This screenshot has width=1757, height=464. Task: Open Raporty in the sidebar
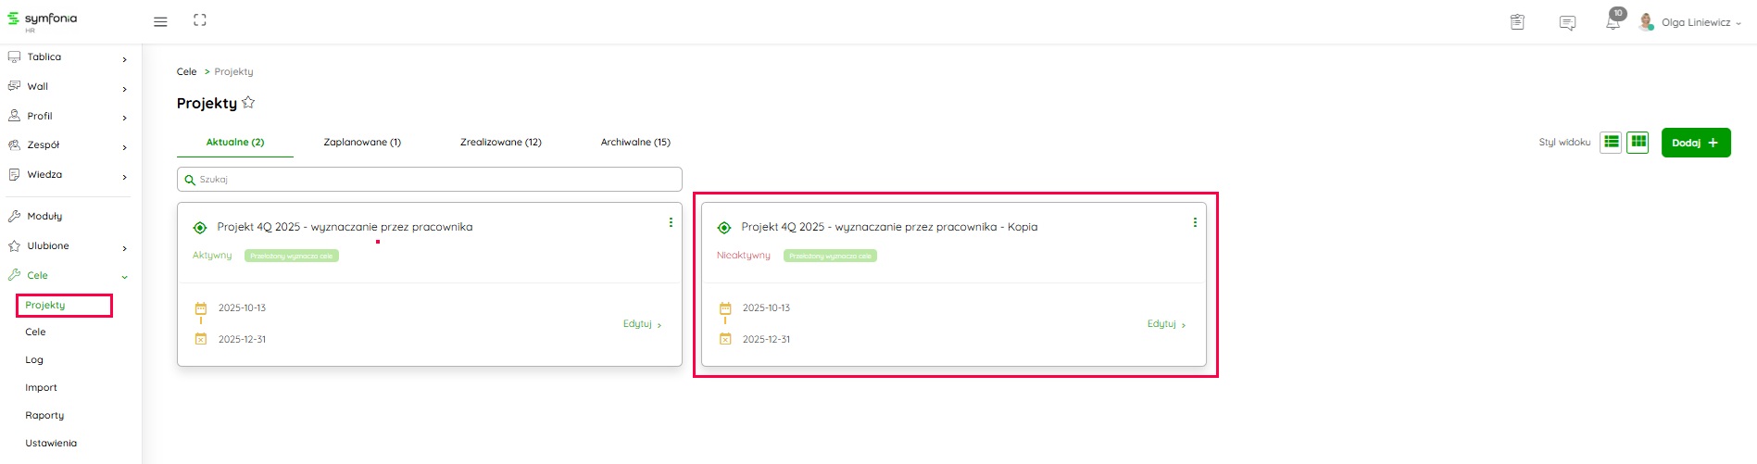pos(44,416)
